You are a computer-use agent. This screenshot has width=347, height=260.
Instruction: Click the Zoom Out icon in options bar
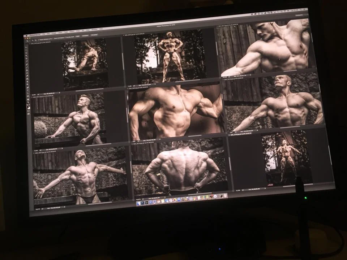[35, 40]
